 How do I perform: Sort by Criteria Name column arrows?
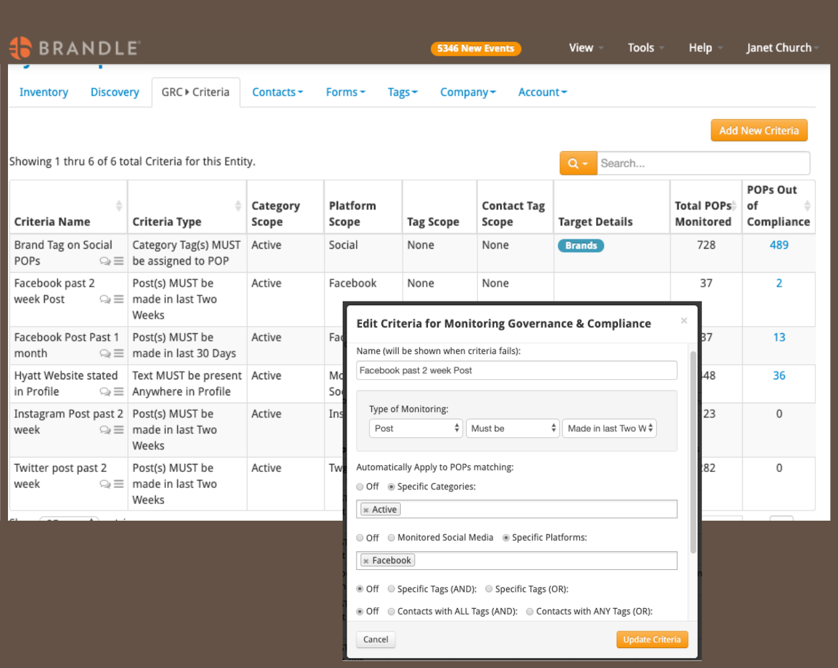coord(119,206)
